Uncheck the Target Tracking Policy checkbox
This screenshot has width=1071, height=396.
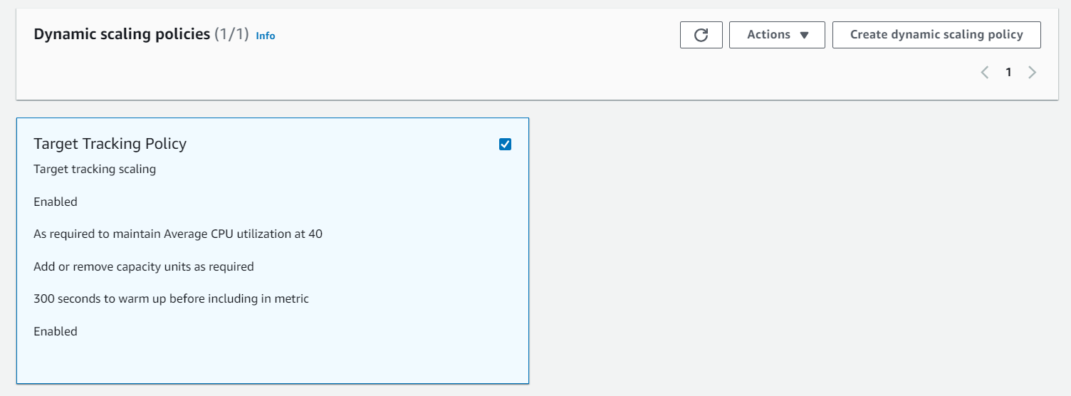pos(505,144)
